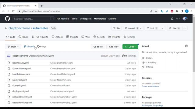The image size is (195, 109).
Task: Open the Add file dropdown
Action: click(114, 47)
